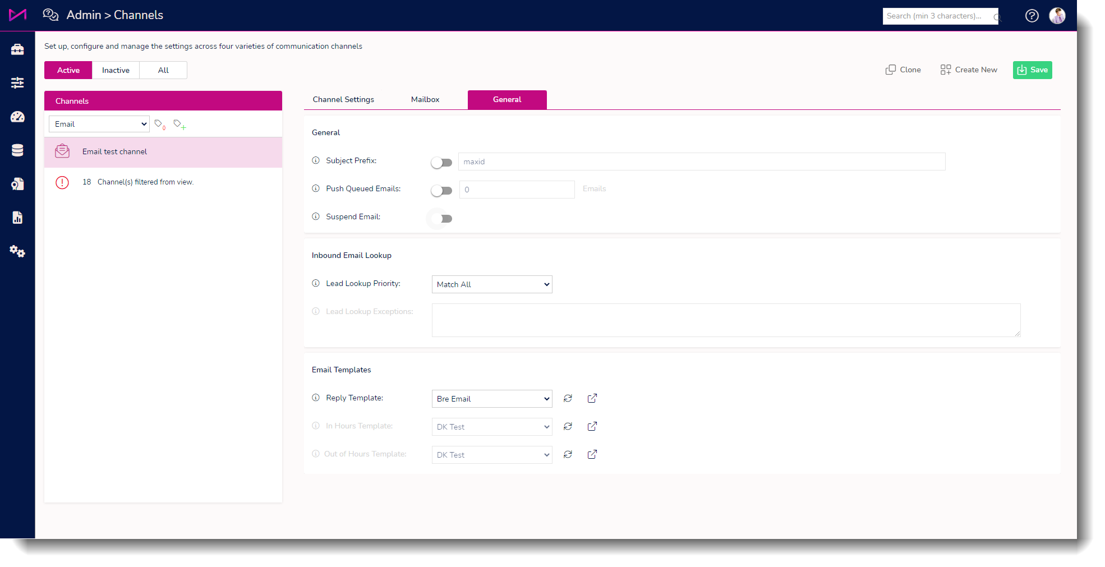Click the Clone button
Image resolution: width=1105 pixels, height=567 pixels.
click(x=903, y=70)
